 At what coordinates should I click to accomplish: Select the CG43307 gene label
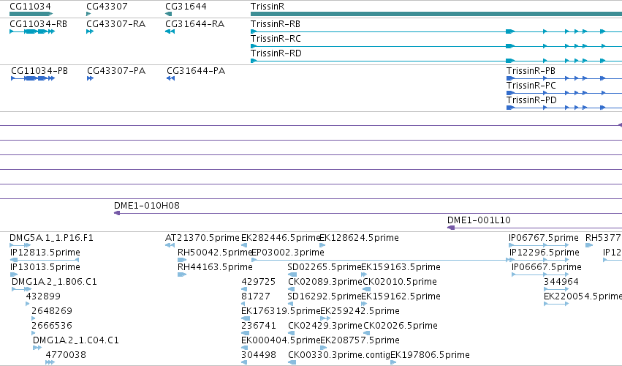point(107,7)
